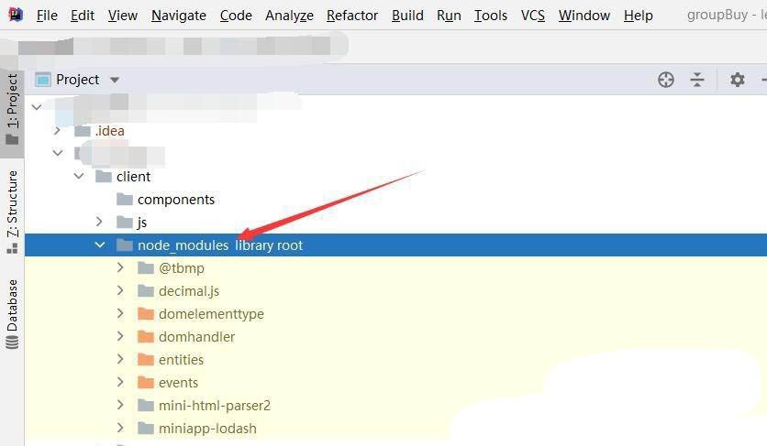Toggle the 1: Project side tab
This screenshot has width=767, height=446.
[x=12, y=110]
